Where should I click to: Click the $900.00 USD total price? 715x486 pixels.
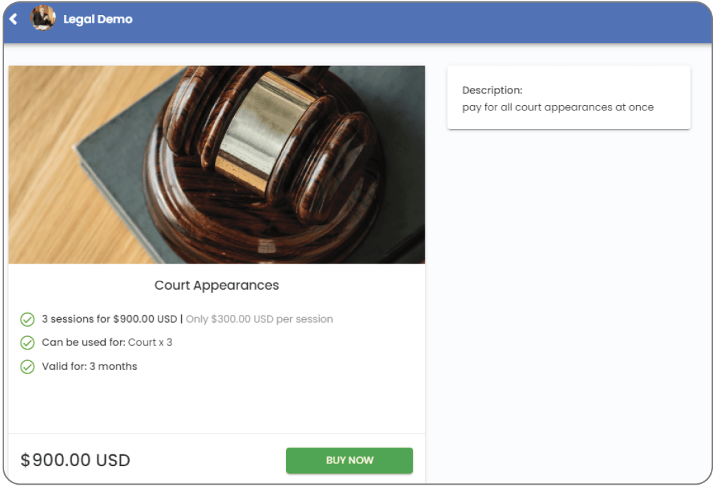[75, 460]
